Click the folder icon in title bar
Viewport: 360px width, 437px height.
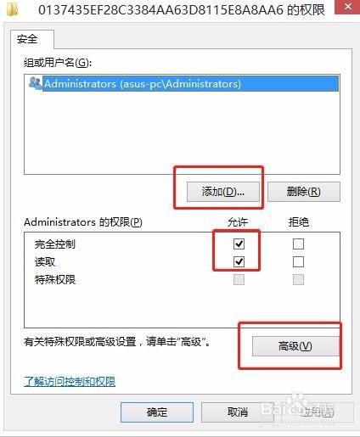13,9
